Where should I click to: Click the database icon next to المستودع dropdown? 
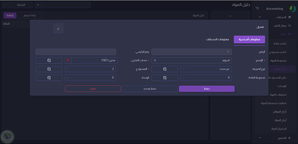tap(49, 69)
